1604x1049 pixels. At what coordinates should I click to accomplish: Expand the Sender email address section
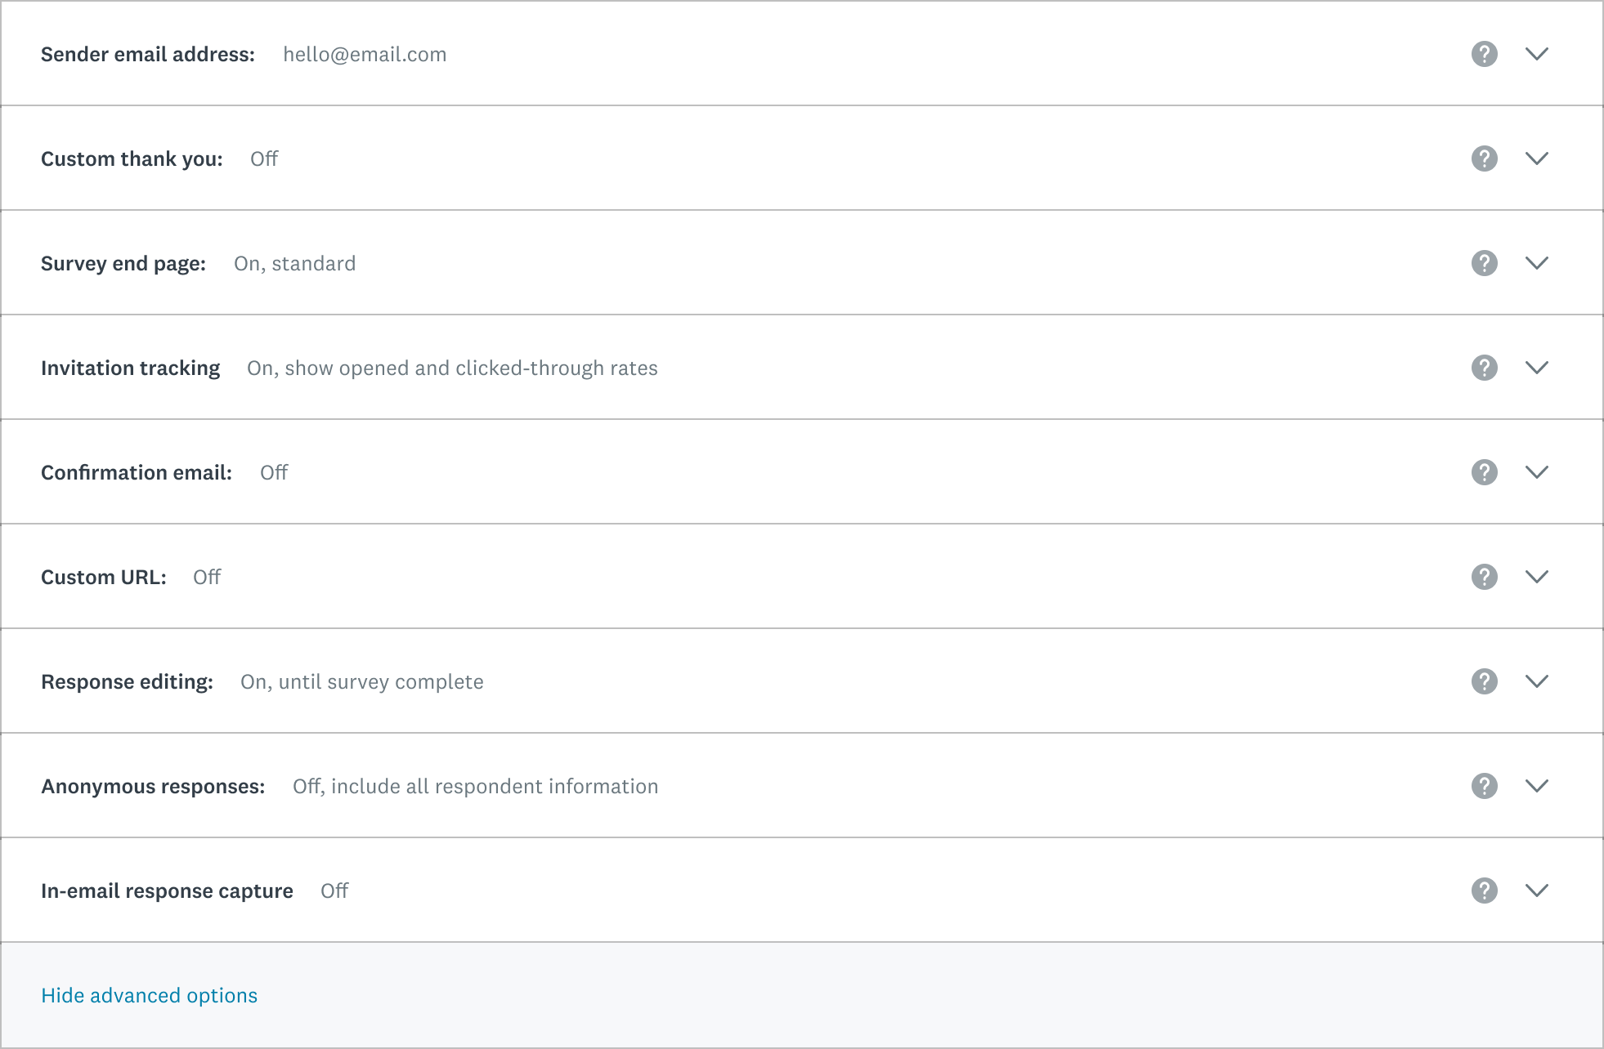click(1537, 54)
